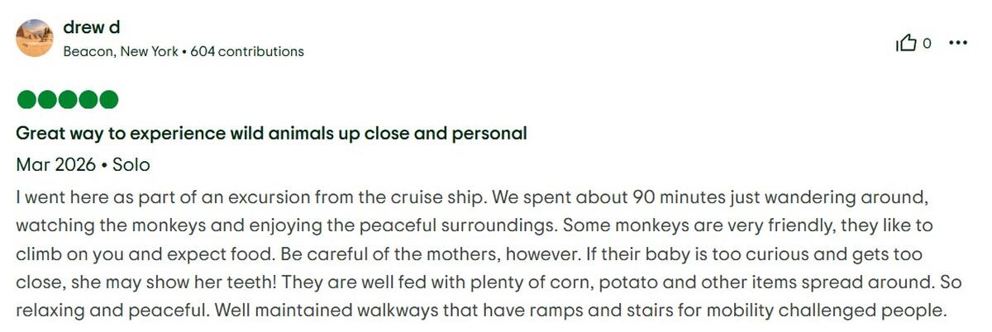Viewport: 992px width, 332px height.
Task: Click drew d's profile avatar
Action: (x=35, y=38)
